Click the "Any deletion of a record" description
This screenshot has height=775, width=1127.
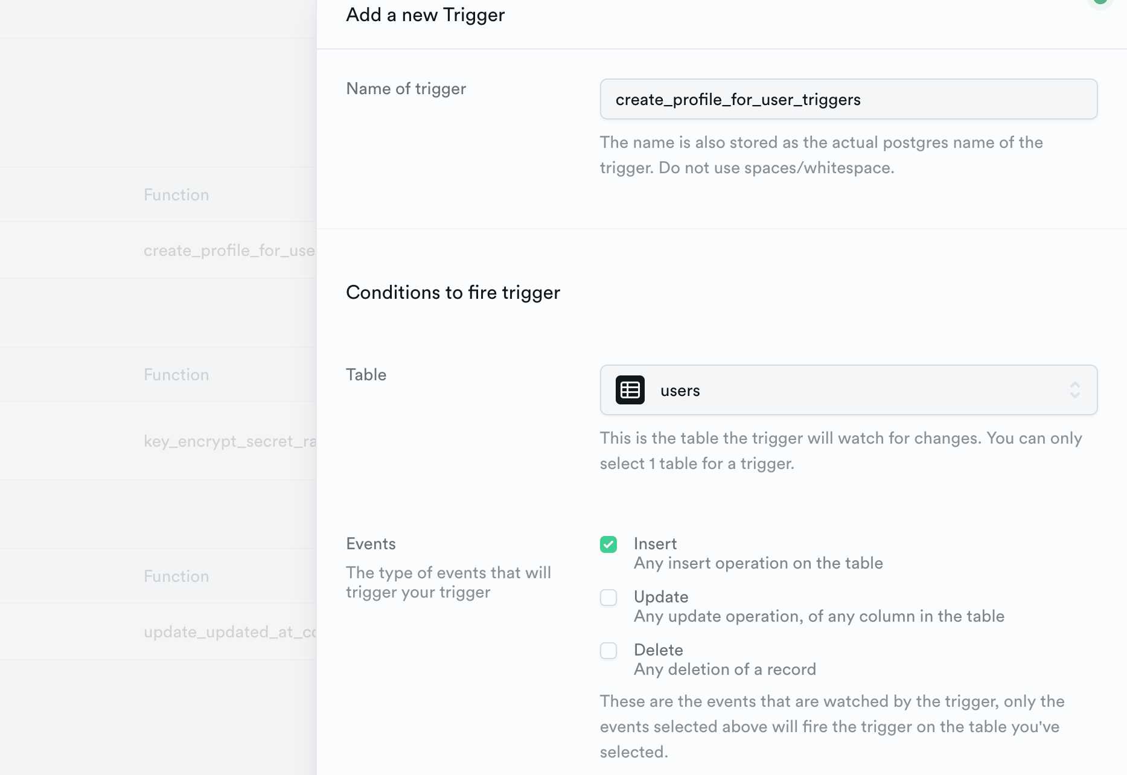click(724, 669)
